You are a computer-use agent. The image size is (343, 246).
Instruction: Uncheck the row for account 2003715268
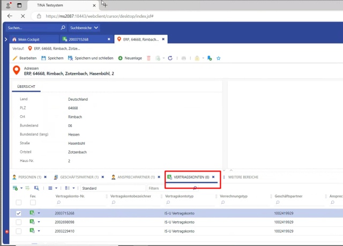tap(19, 213)
